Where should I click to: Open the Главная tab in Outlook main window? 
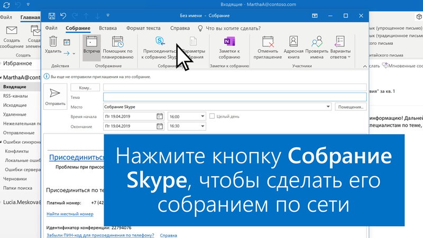pyautogui.click(x=30, y=17)
